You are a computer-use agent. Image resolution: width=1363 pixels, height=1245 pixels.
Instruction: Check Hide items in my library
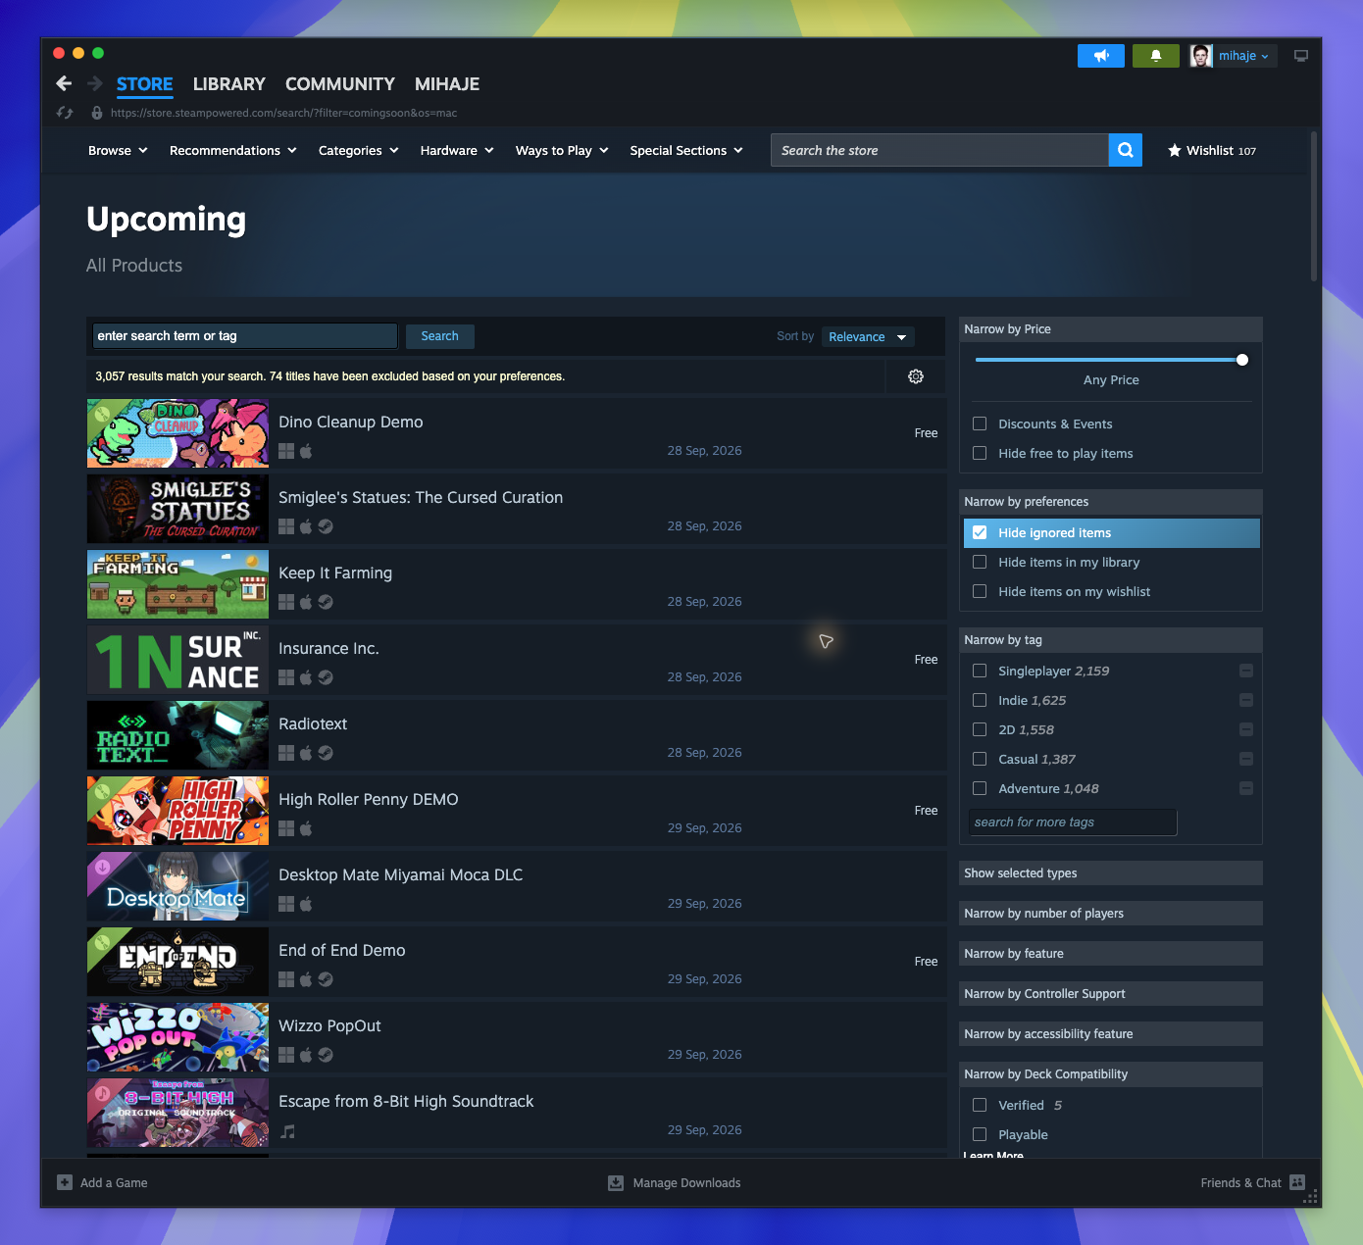980,562
